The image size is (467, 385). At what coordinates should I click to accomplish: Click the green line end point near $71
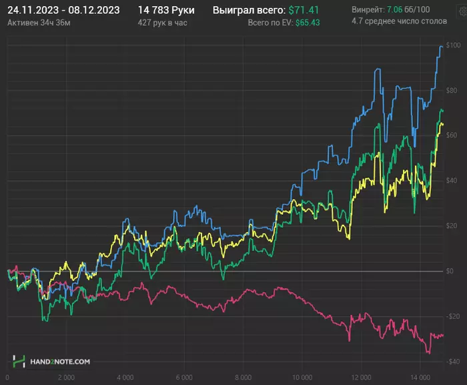point(443,111)
